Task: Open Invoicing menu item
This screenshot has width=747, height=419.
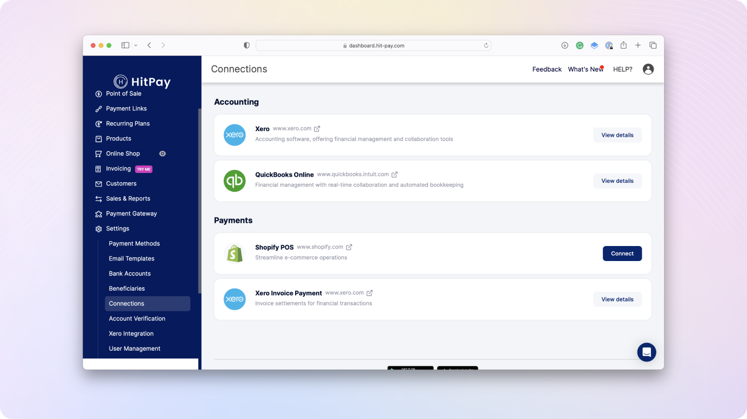Action: click(118, 169)
